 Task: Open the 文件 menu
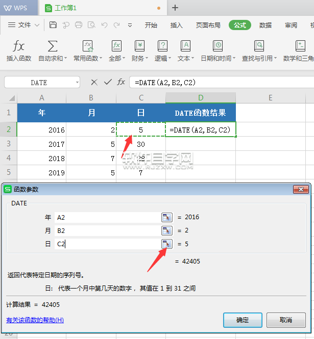tap(25, 25)
